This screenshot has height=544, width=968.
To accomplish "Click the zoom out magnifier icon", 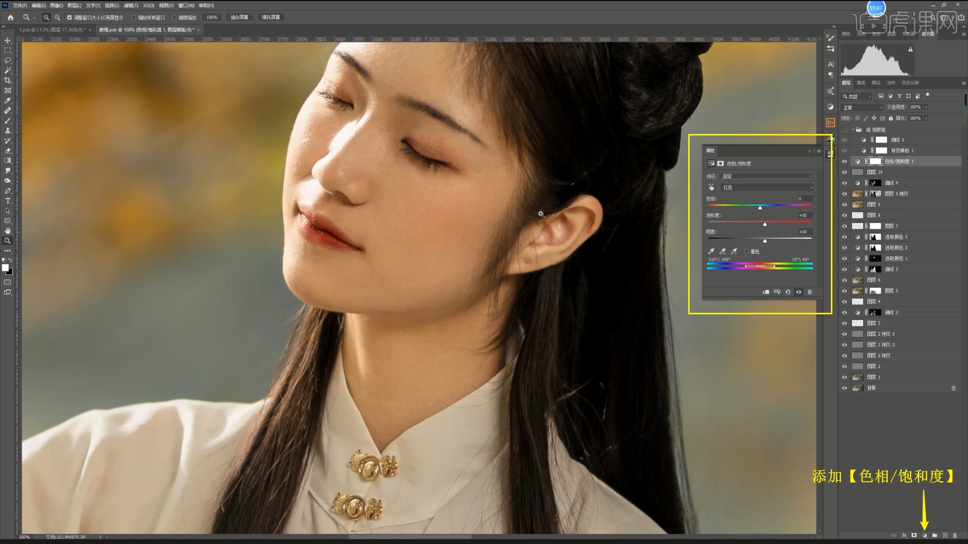I will pyautogui.click(x=57, y=17).
